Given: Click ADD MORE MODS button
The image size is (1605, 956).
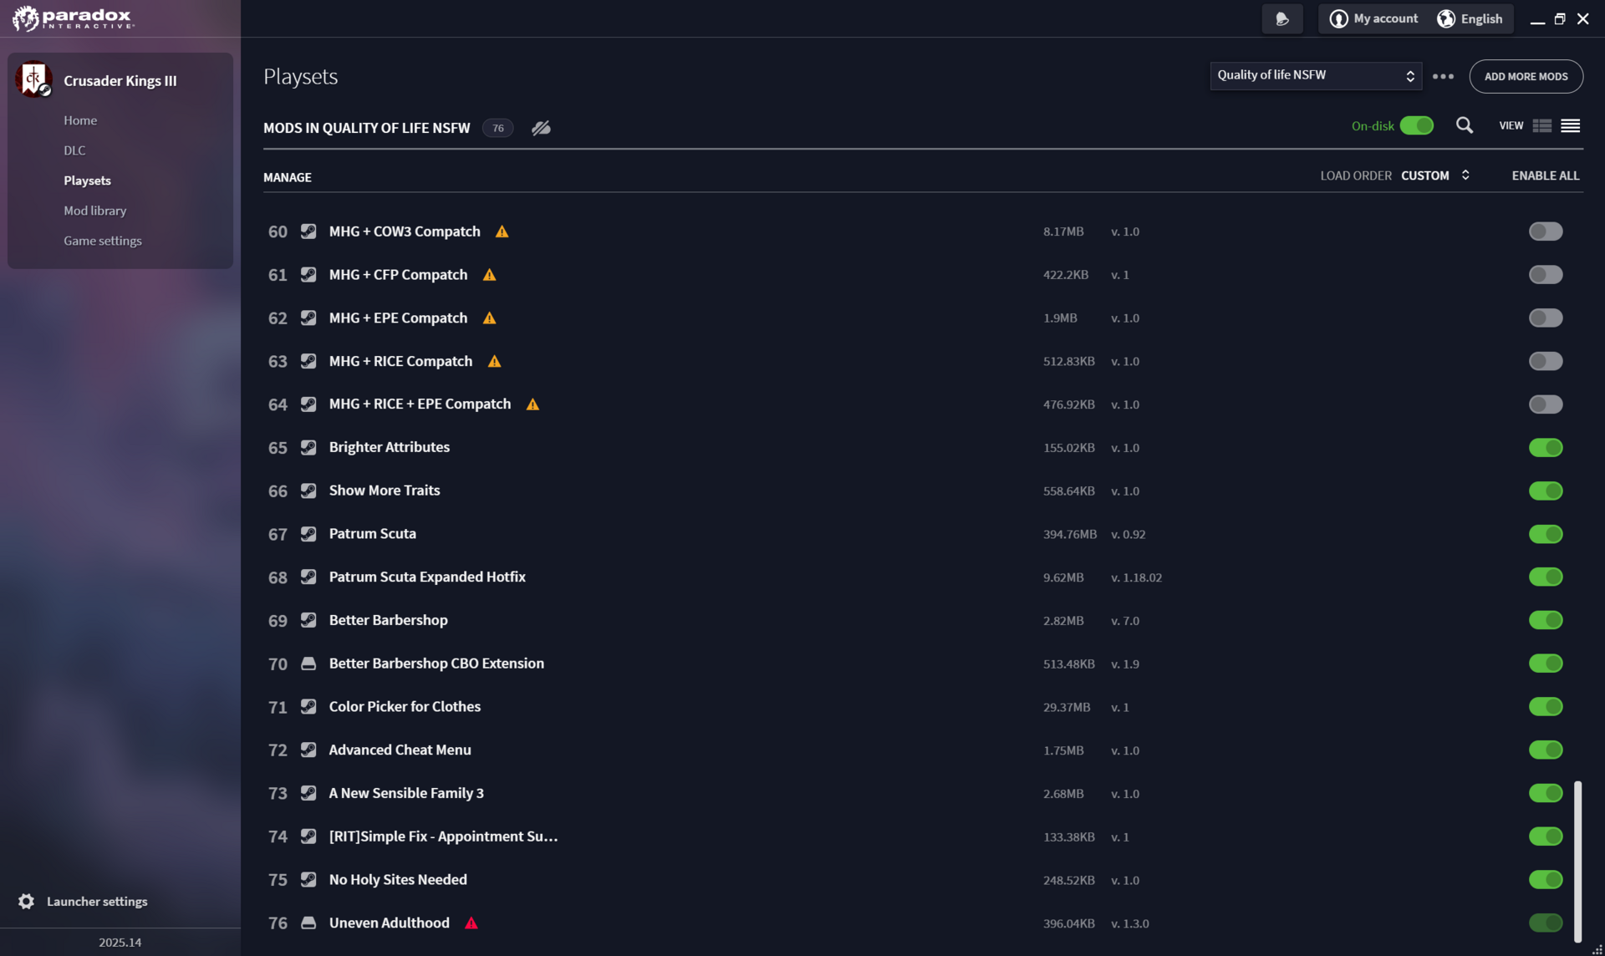Looking at the screenshot, I should [x=1526, y=76].
